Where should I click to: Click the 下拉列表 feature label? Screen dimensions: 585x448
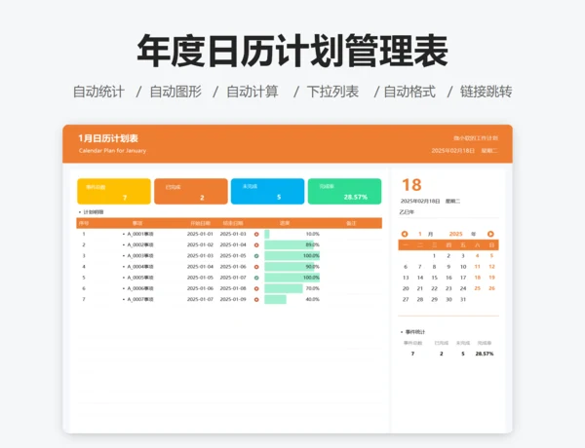point(332,92)
